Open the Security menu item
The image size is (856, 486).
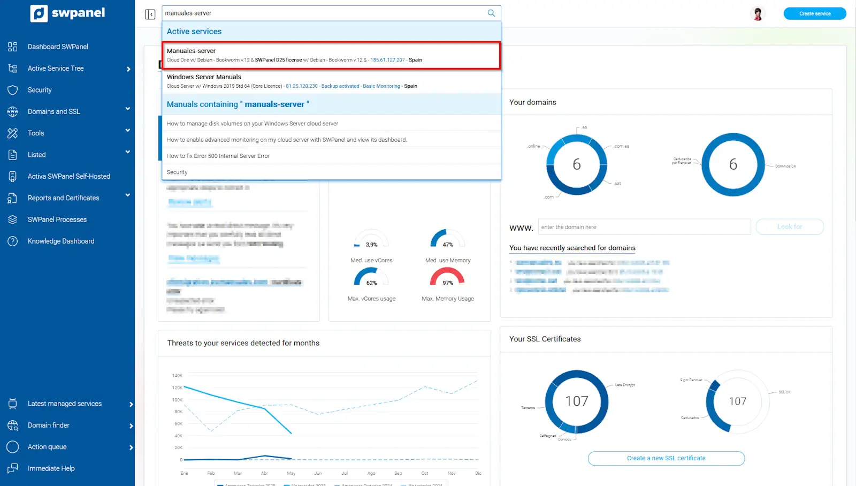(x=40, y=90)
